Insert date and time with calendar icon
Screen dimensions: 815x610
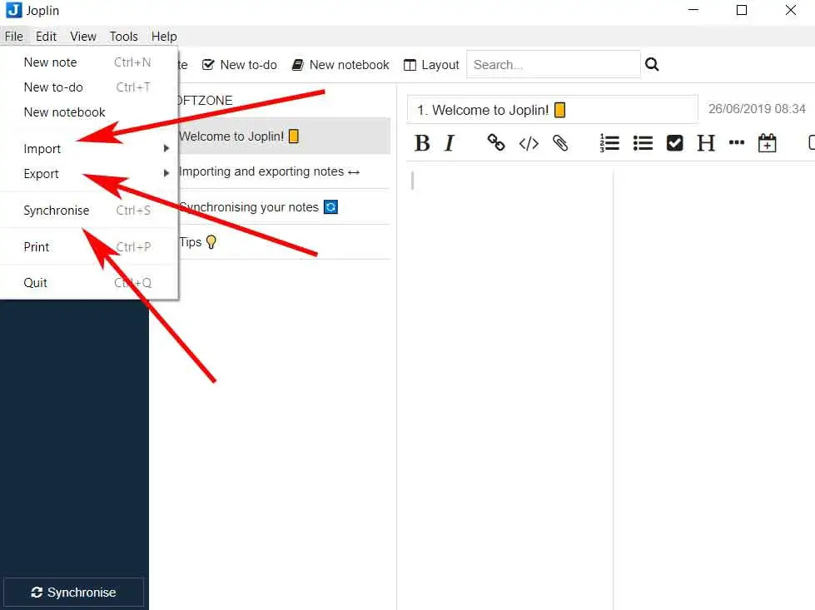click(x=768, y=143)
